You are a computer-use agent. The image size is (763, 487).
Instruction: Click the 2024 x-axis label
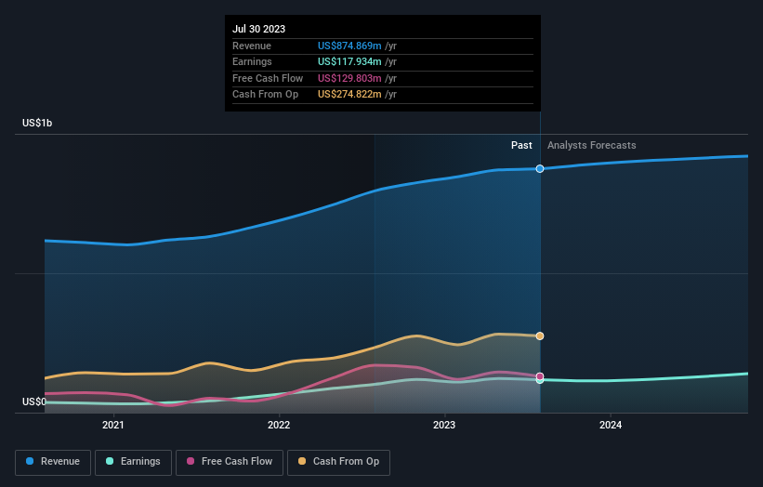click(611, 426)
